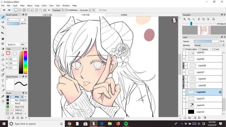Click the rainbow hue bar
The height and width of the screenshot is (127, 226).
[x=25, y=62]
